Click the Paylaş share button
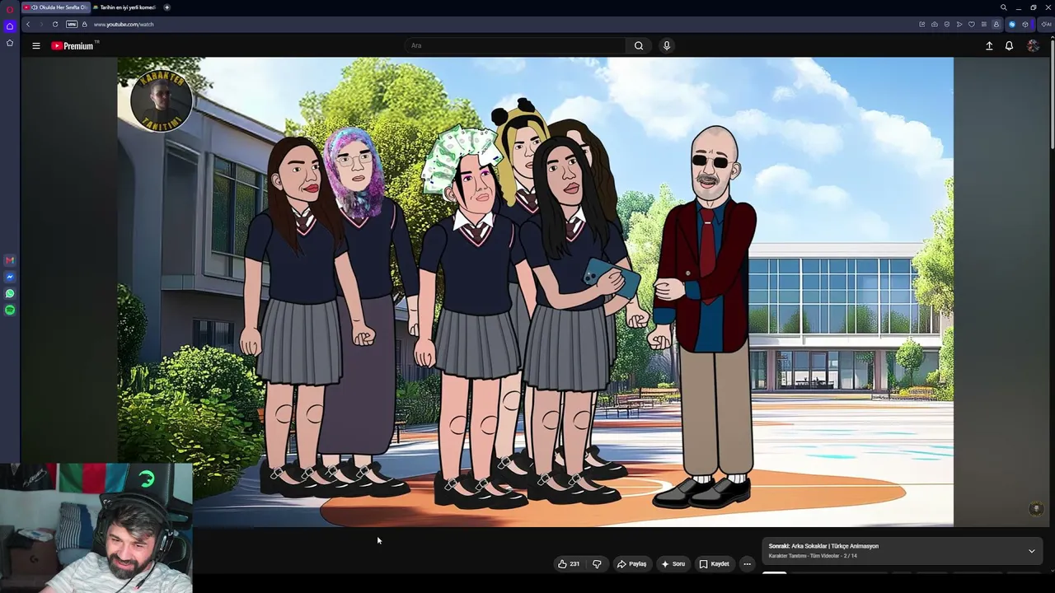The image size is (1055, 593). tap(632, 564)
